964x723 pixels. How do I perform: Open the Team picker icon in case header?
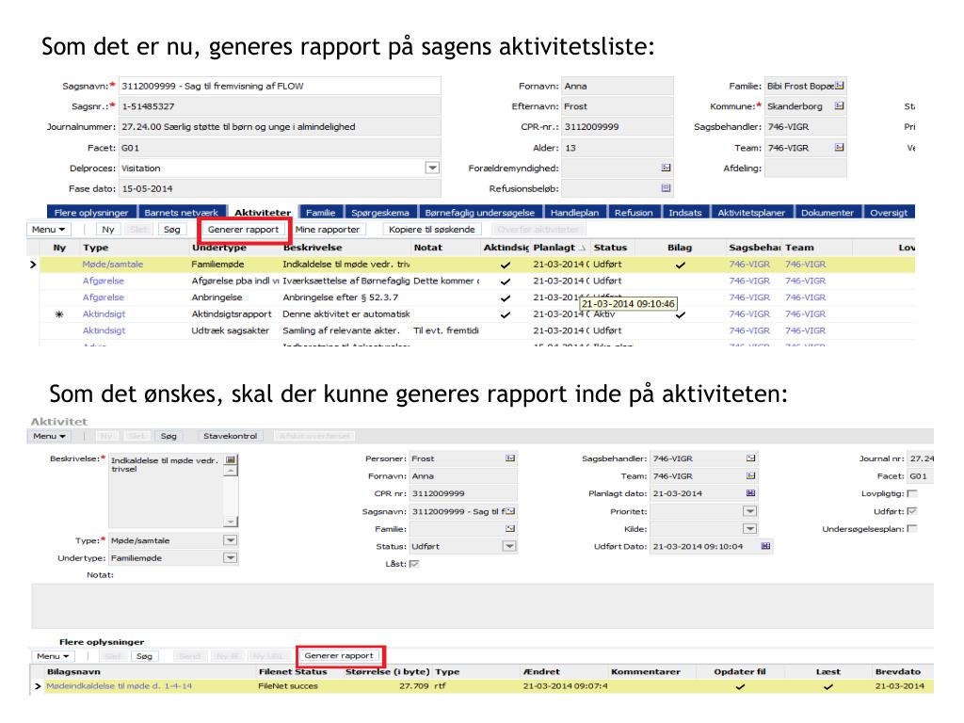click(839, 148)
